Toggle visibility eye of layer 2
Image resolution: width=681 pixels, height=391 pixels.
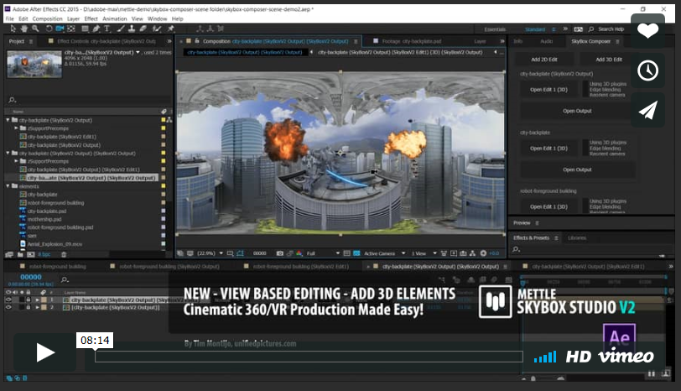pos(8,307)
